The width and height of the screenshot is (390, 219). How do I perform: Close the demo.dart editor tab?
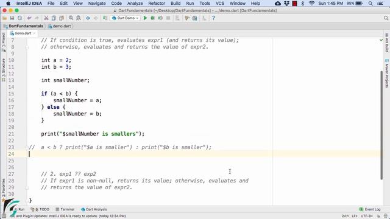pos(34,33)
